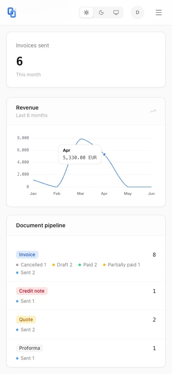Viewport: 172px width, 374px height.
Task: Click the Mar label on chart axis
Action: pos(81,193)
